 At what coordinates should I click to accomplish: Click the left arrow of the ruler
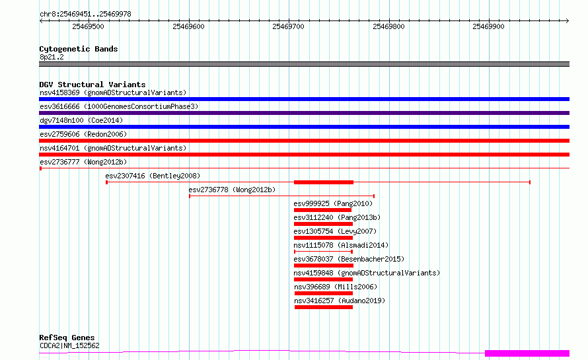coord(41,21)
